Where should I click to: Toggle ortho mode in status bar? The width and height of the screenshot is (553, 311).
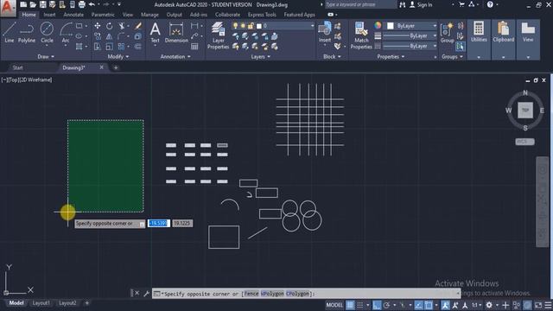tap(377, 305)
